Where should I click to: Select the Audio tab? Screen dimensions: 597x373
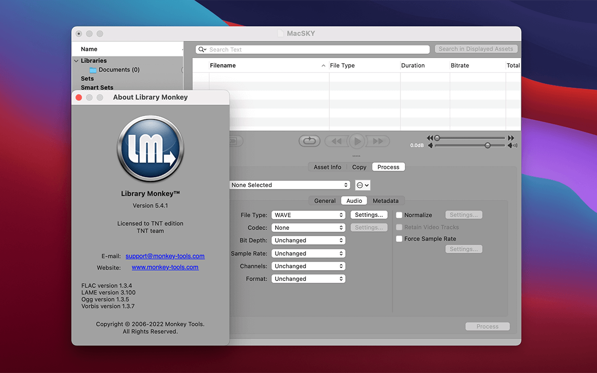tap(354, 201)
